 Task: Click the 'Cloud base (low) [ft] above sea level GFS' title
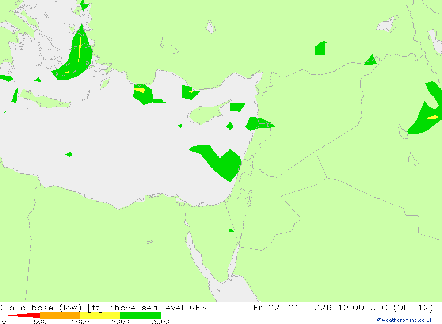tap(103, 308)
